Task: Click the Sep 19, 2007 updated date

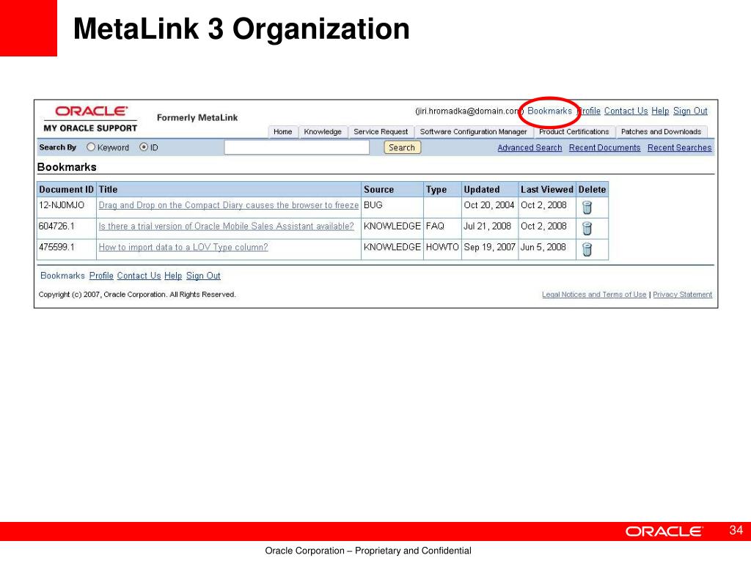Action: 489,248
